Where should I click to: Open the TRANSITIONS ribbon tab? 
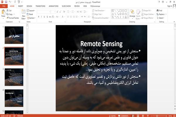coord(40,6)
